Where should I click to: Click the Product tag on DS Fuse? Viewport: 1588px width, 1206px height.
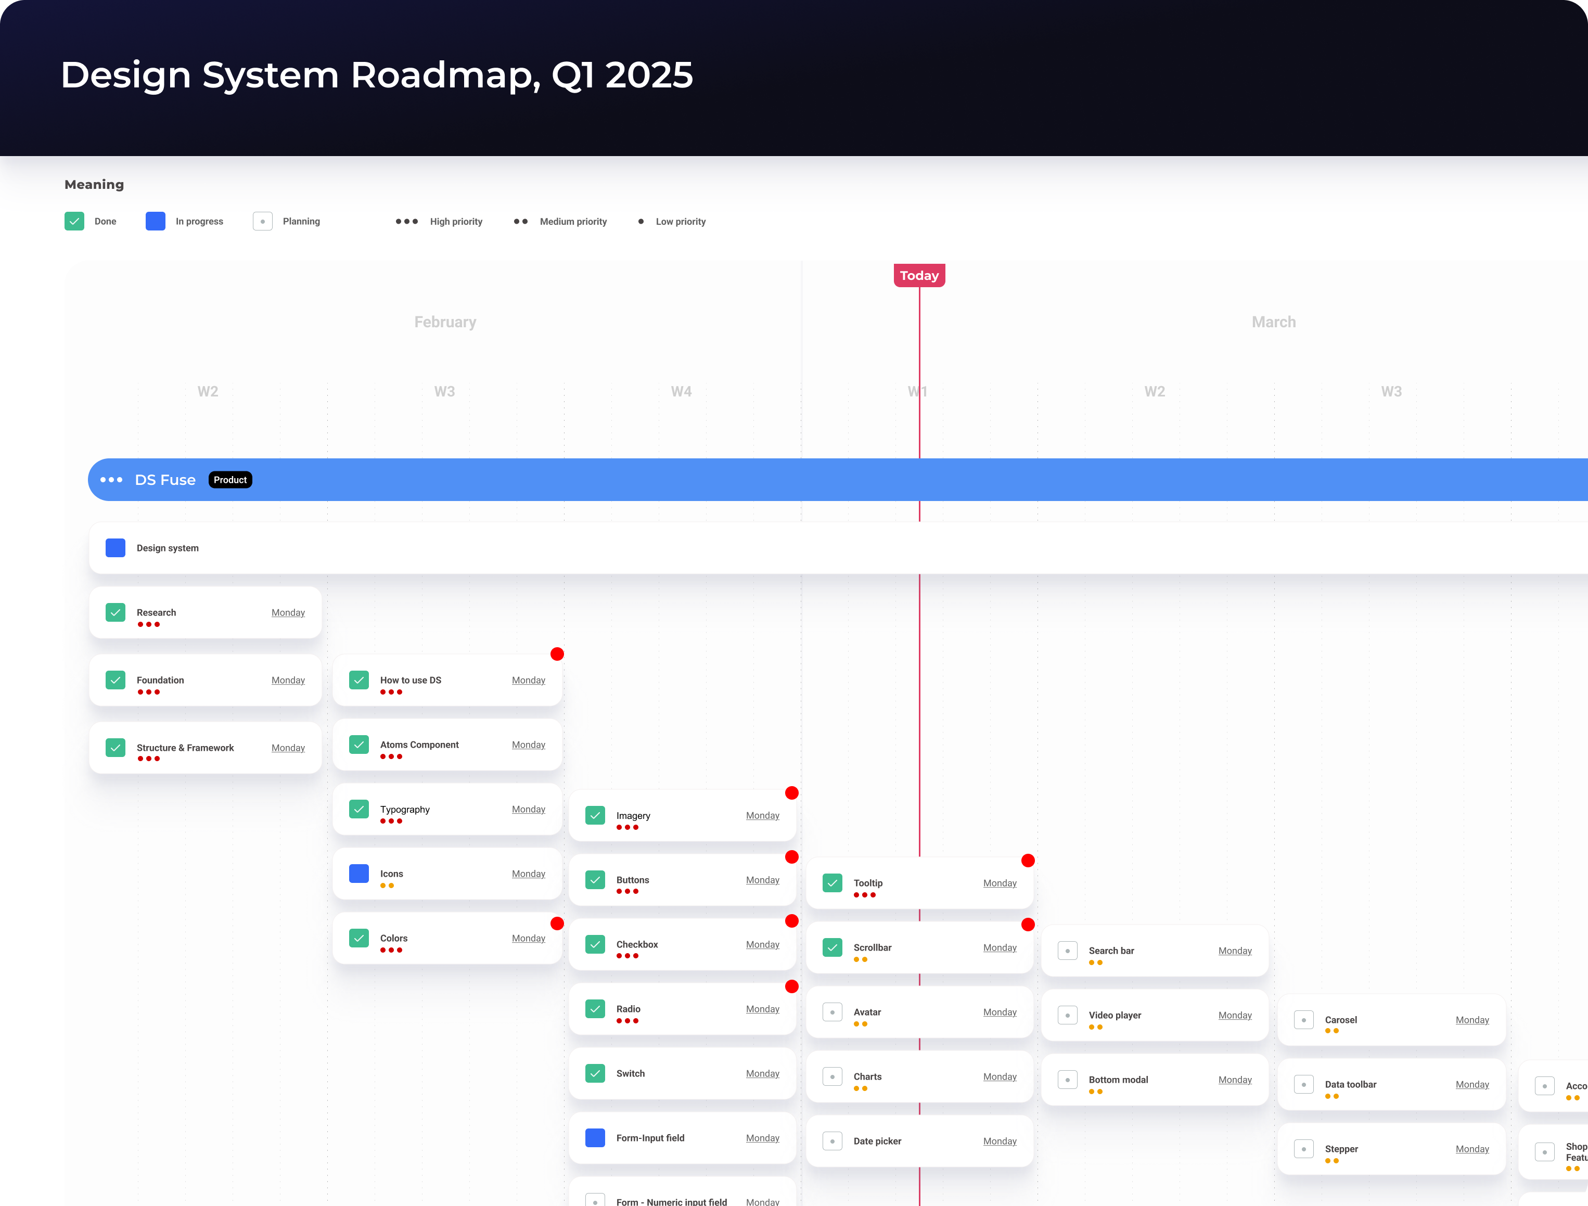230,480
